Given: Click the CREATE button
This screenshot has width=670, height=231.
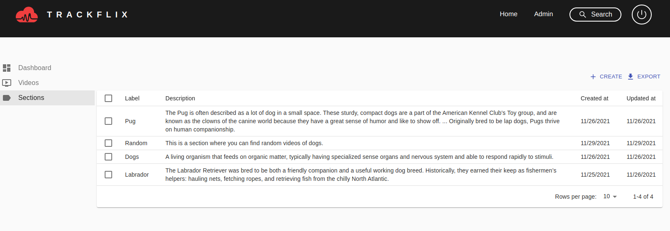Looking at the screenshot, I should point(606,77).
